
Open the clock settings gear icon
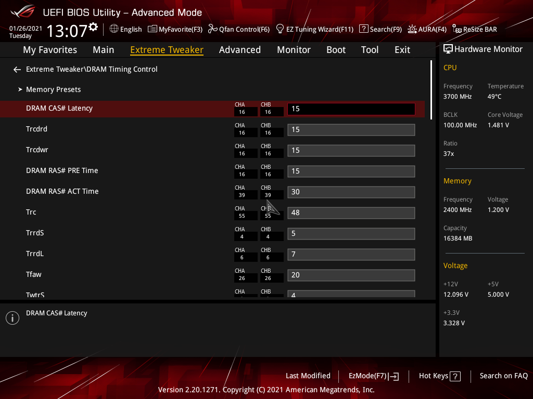click(93, 27)
